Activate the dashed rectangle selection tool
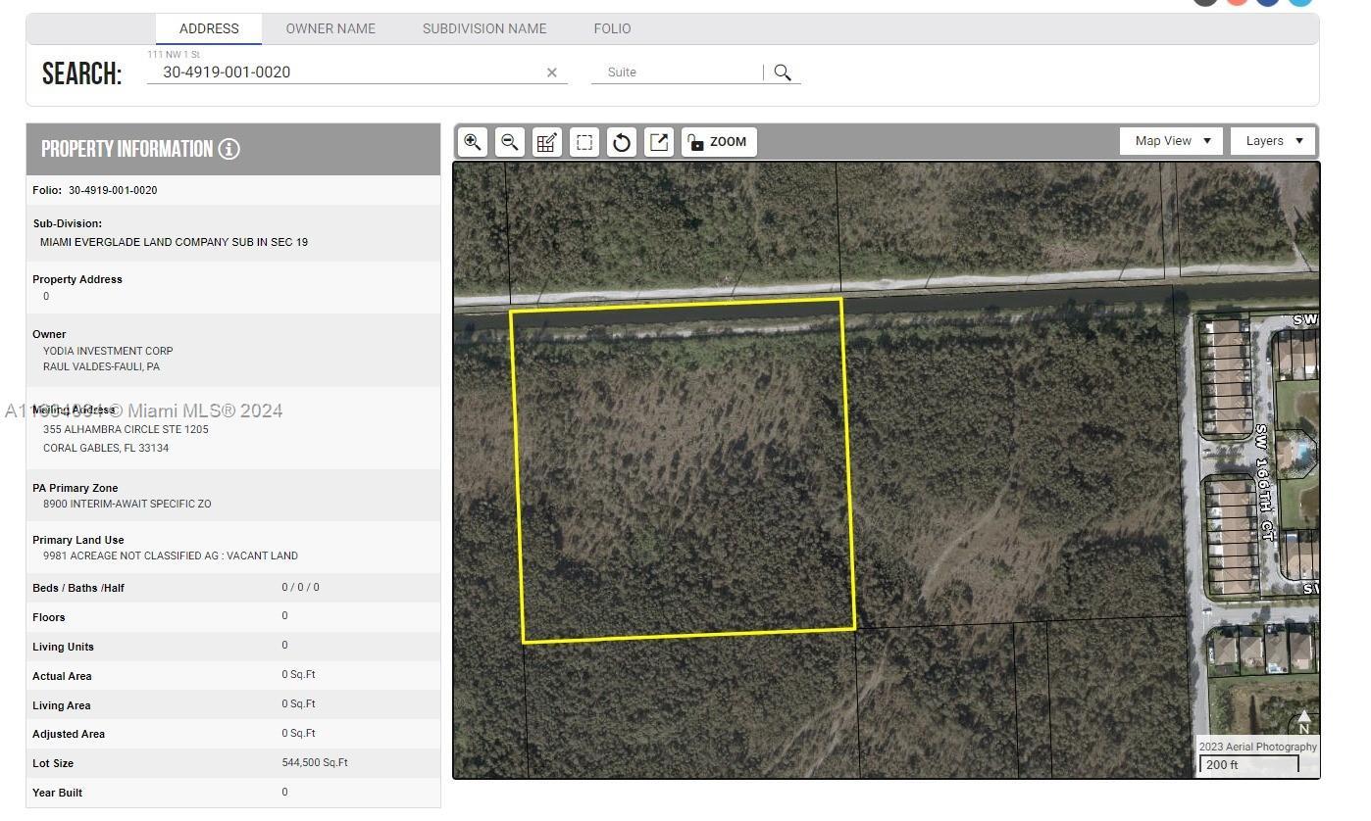The image size is (1371, 821). [584, 142]
